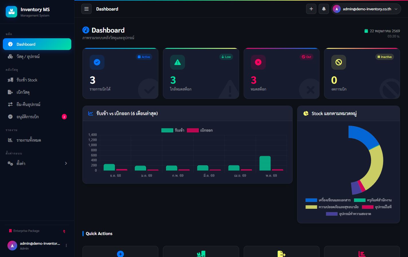Click the green pallet quick action icon

tap(201, 254)
